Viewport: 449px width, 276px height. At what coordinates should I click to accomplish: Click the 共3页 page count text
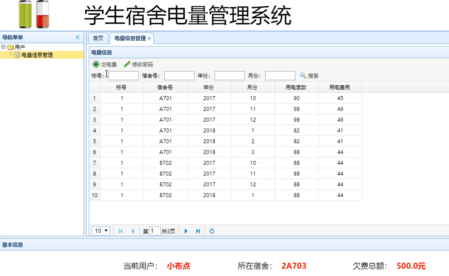[x=168, y=231]
